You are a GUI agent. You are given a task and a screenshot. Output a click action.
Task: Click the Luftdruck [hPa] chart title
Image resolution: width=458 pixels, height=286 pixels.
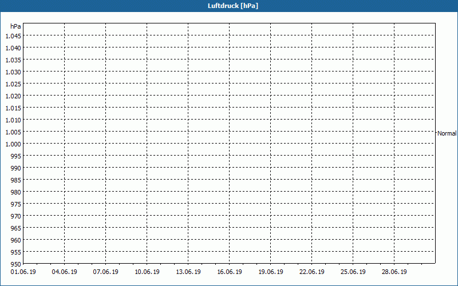click(x=233, y=6)
